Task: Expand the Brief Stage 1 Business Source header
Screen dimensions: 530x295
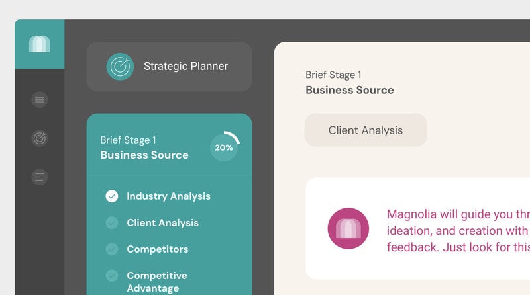Action: [144, 147]
